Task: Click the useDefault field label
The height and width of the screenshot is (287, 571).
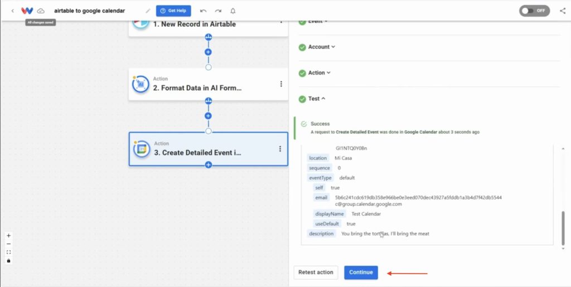Action: 327,223
